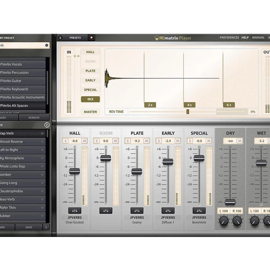
Task: Favorite the Wafer Thin preset star
Action: pos(42,207)
